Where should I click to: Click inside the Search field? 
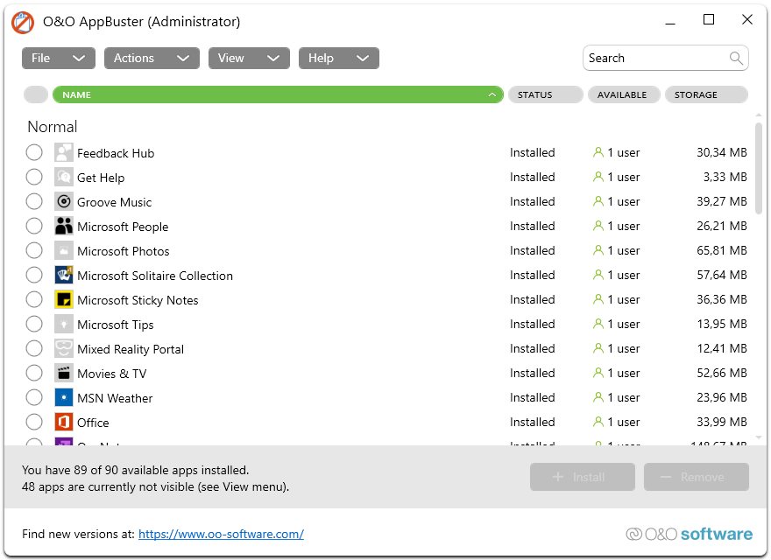[x=657, y=58]
